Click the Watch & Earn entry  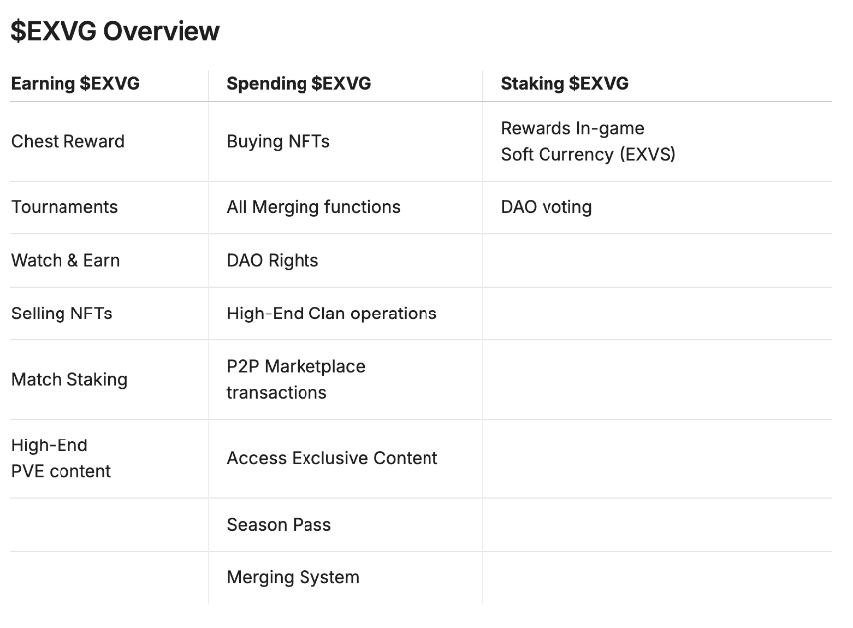(x=65, y=260)
